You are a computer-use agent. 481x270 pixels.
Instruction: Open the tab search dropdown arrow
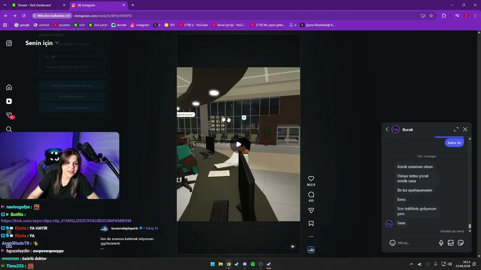5,5
